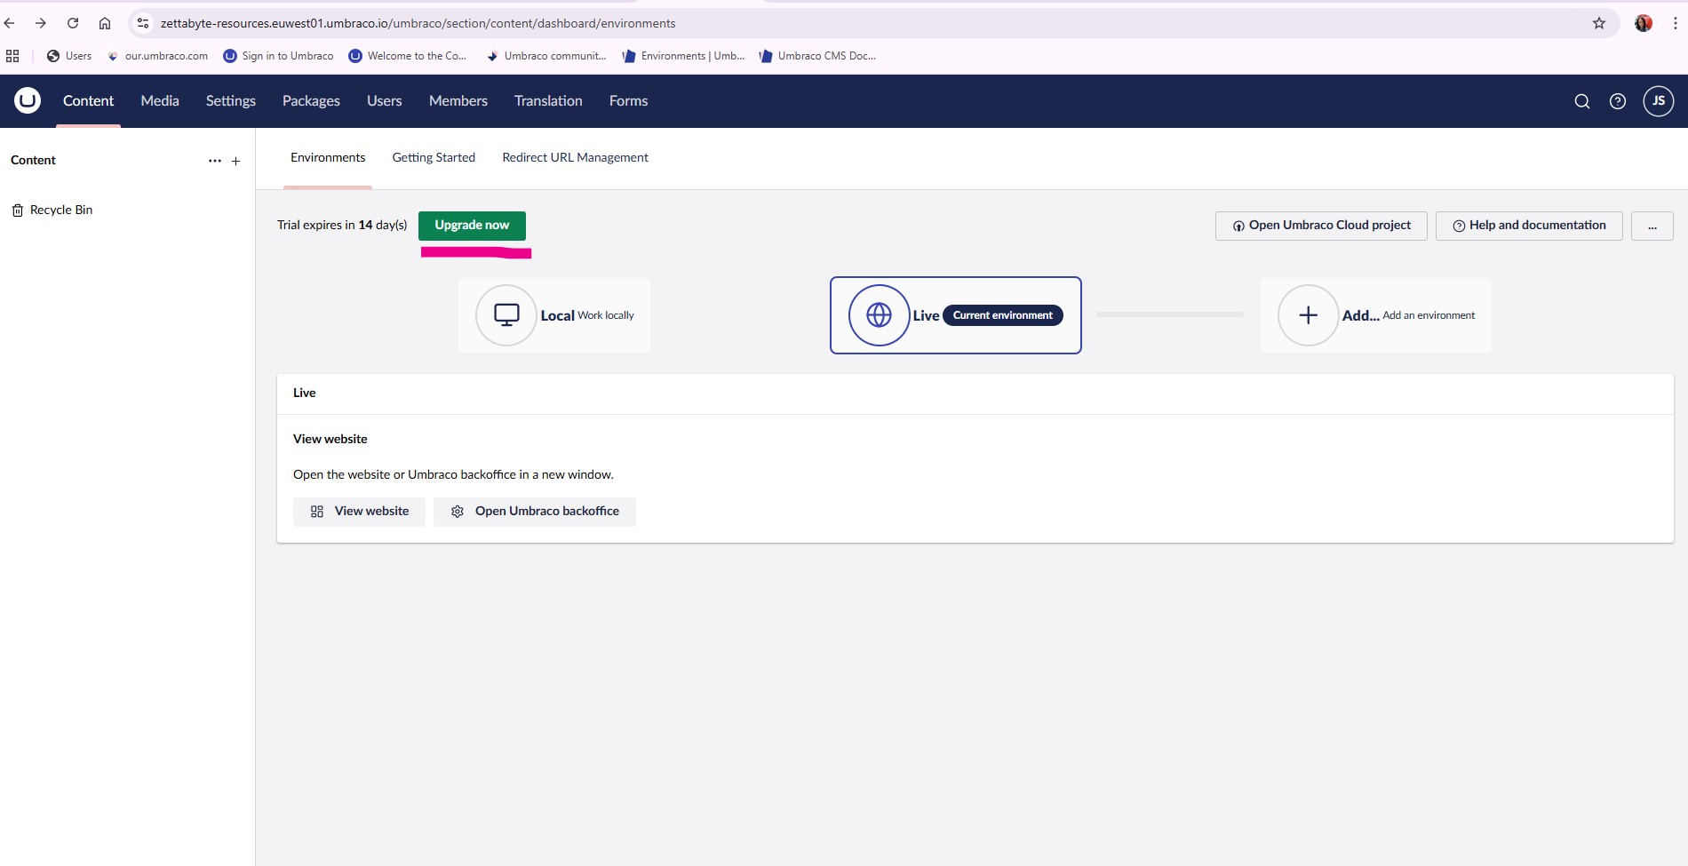Screen dimensions: 1688x866
Task: Click the plus icon to add environment
Action: (x=1308, y=315)
